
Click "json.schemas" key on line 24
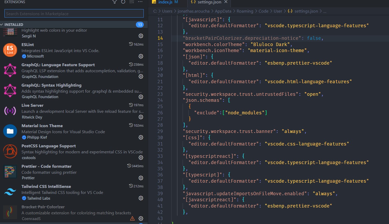[x=203, y=100]
